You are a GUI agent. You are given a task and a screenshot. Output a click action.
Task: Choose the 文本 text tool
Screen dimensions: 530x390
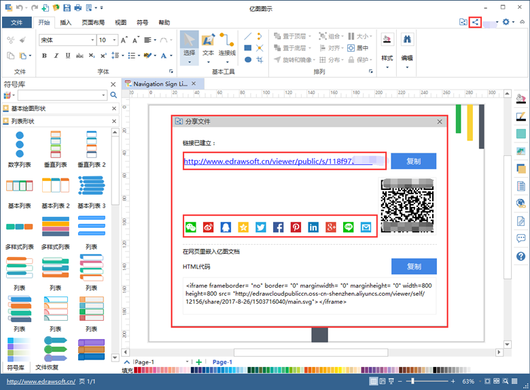pyautogui.click(x=208, y=47)
